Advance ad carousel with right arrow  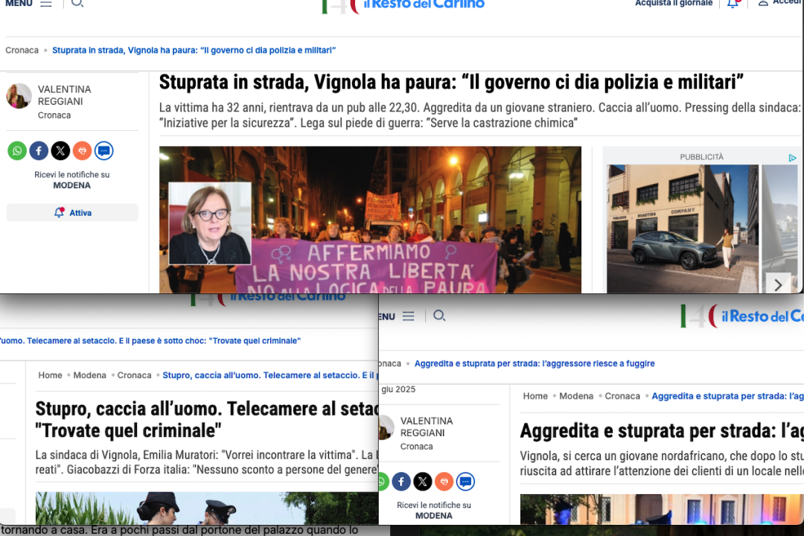point(778,284)
